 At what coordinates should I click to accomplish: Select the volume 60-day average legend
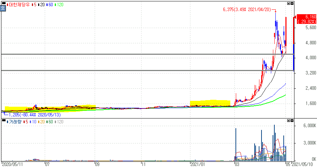[x=50, y=122]
